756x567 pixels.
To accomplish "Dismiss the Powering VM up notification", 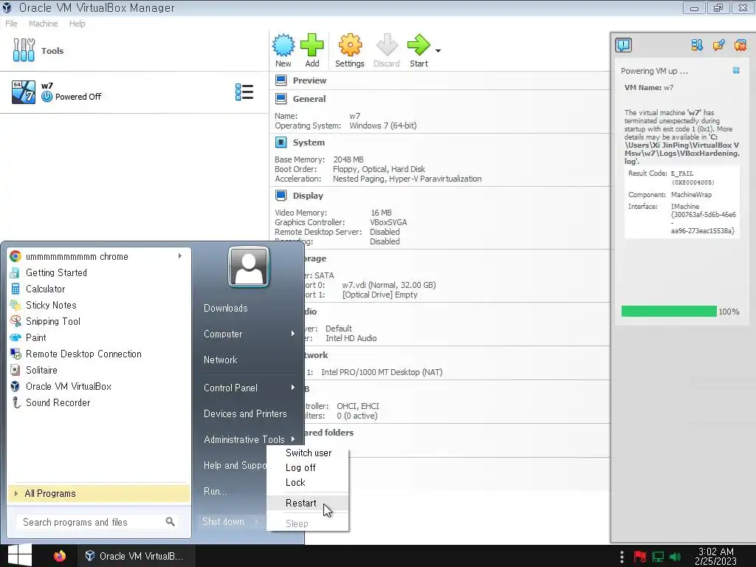I will pyautogui.click(x=736, y=70).
